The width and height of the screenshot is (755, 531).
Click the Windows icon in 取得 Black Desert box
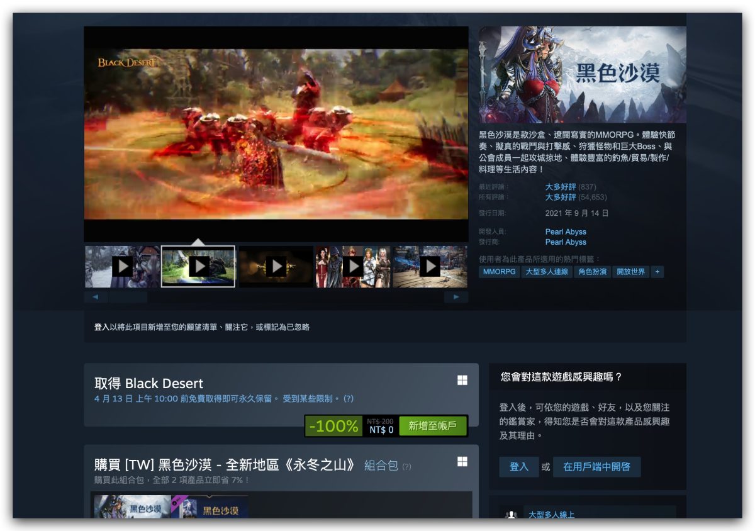click(x=462, y=380)
